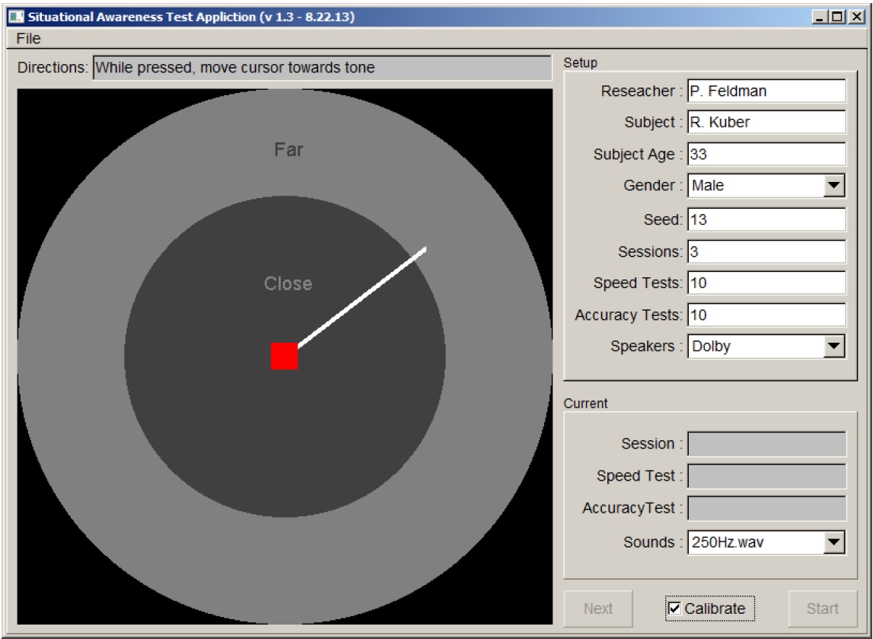
Task: Click the Next button
Action: tap(598, 609)
